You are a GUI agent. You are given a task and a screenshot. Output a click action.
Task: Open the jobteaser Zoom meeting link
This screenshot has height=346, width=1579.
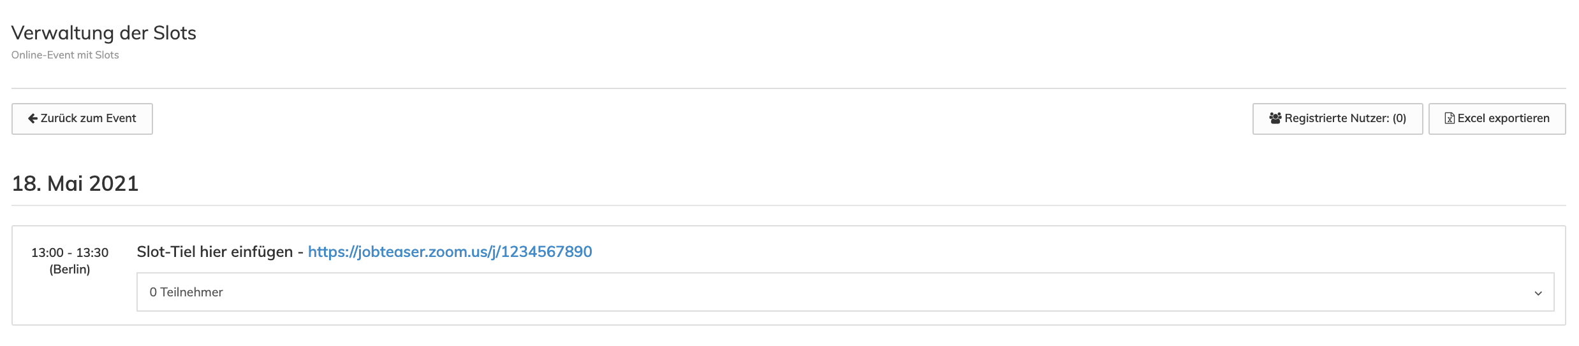tap(450, 252)
